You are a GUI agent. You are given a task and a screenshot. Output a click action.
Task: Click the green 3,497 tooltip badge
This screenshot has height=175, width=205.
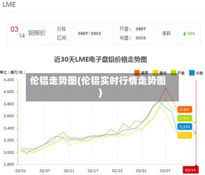tap(184, 118)
